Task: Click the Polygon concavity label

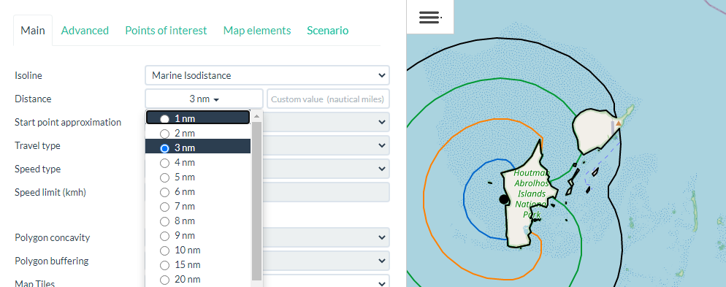Action: 53,237
